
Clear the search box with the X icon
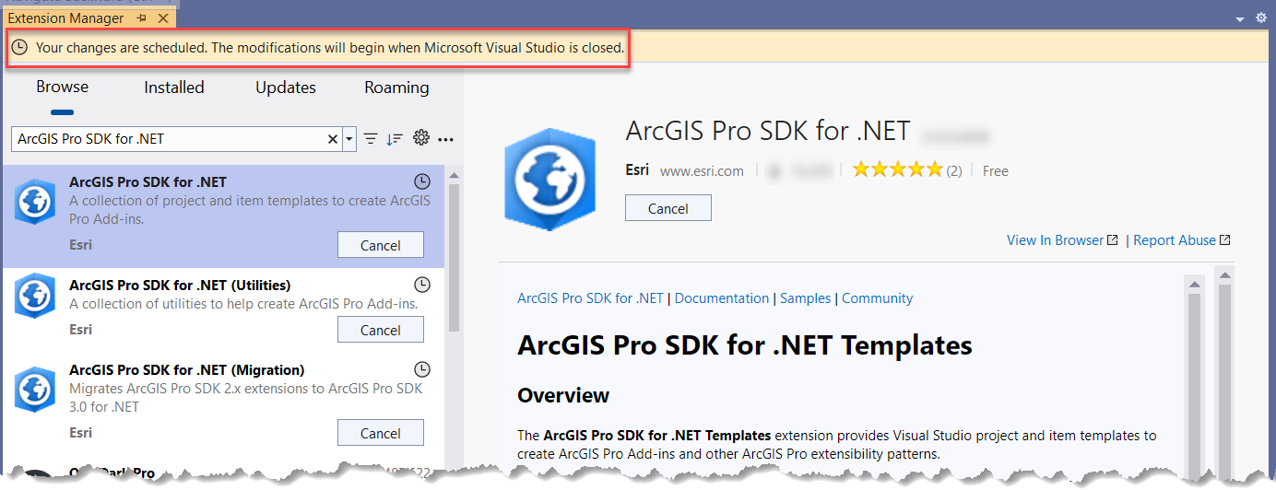click(333, 139)
